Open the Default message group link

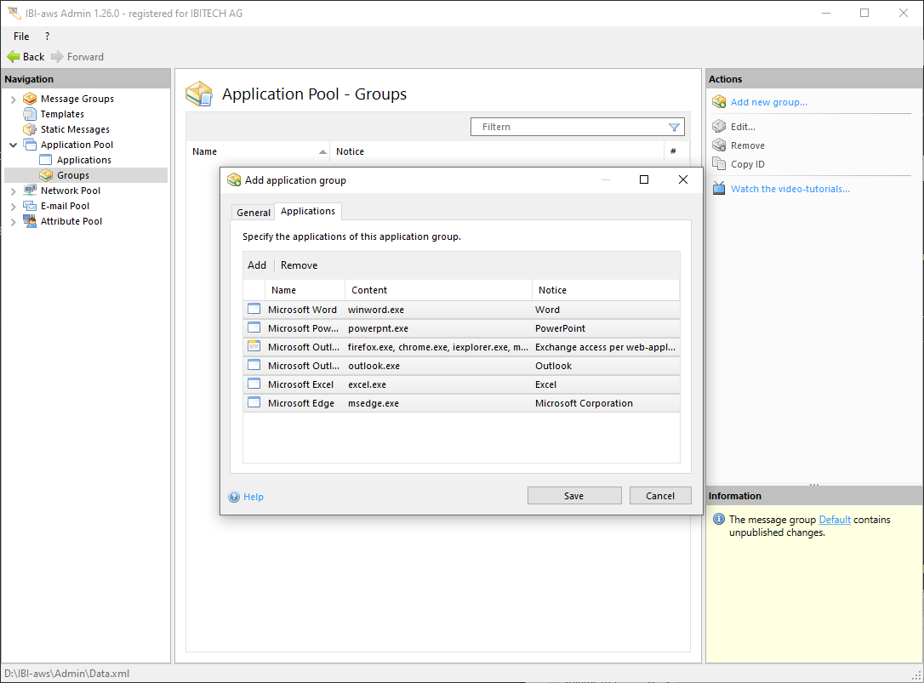pyautogui.click(x=835, y=520)
